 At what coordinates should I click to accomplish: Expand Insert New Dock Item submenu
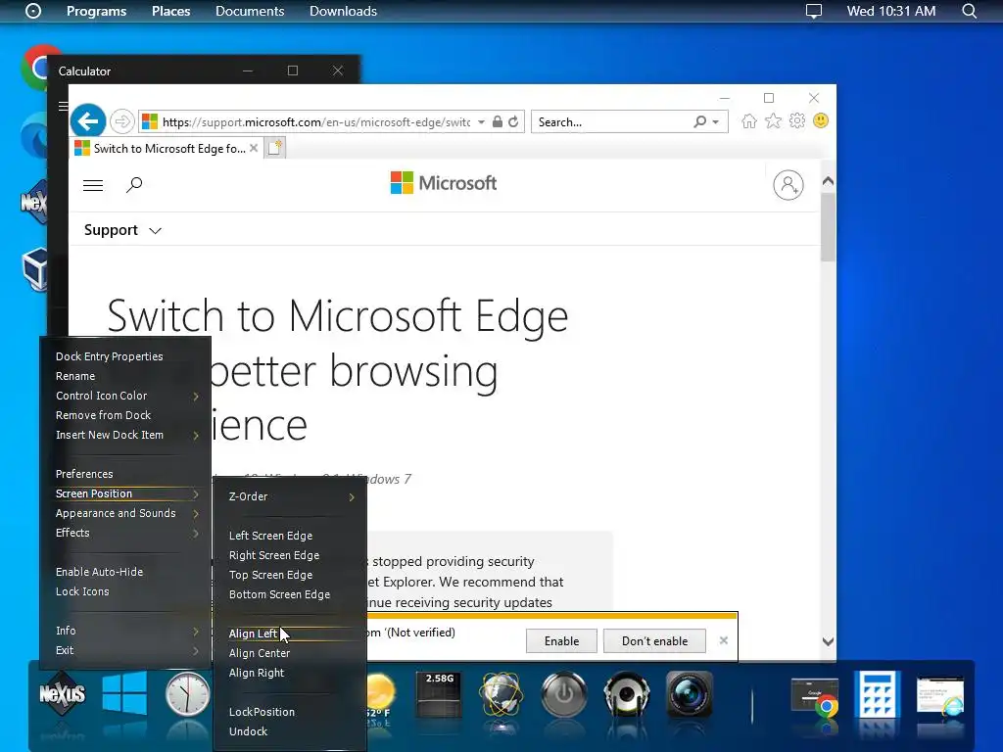[x=126, y=435]
